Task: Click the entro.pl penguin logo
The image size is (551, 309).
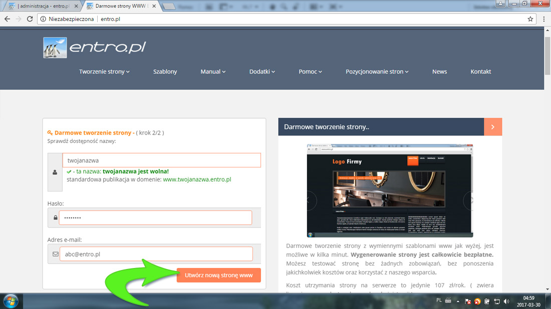Action: 95,47
